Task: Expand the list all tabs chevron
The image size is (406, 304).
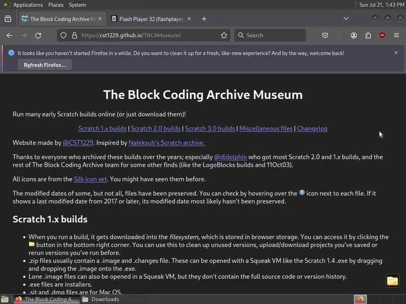Action: point(346,19)
